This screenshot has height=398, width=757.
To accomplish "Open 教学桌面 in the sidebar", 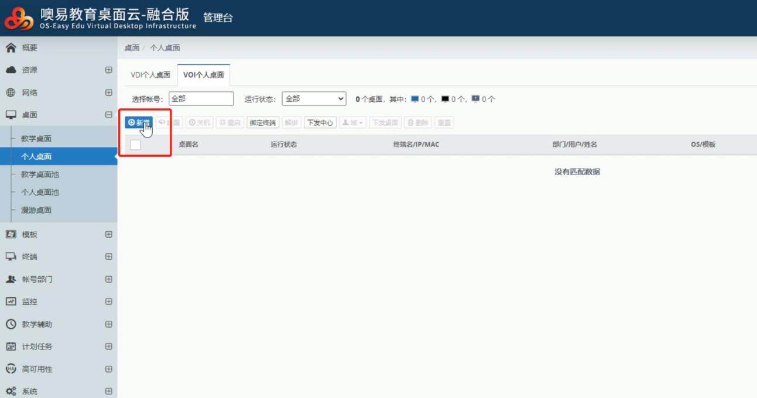I will coord(36,139).
